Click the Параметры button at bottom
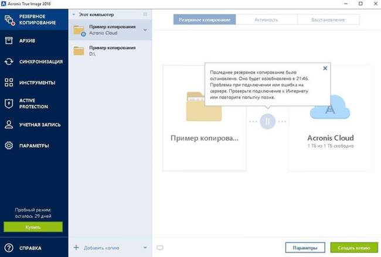 tap(305, 248)
